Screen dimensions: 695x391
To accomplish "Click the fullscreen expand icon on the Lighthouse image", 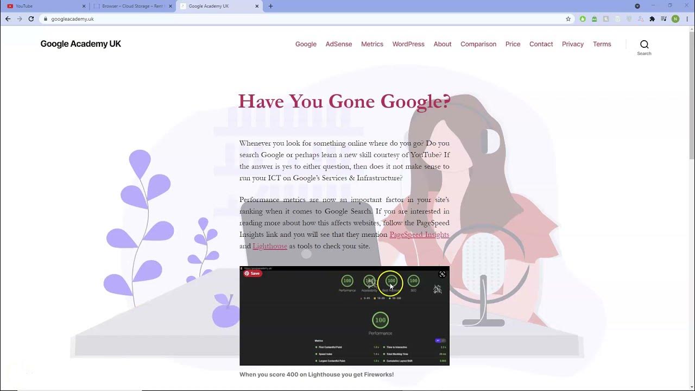I will coord(442,274).
